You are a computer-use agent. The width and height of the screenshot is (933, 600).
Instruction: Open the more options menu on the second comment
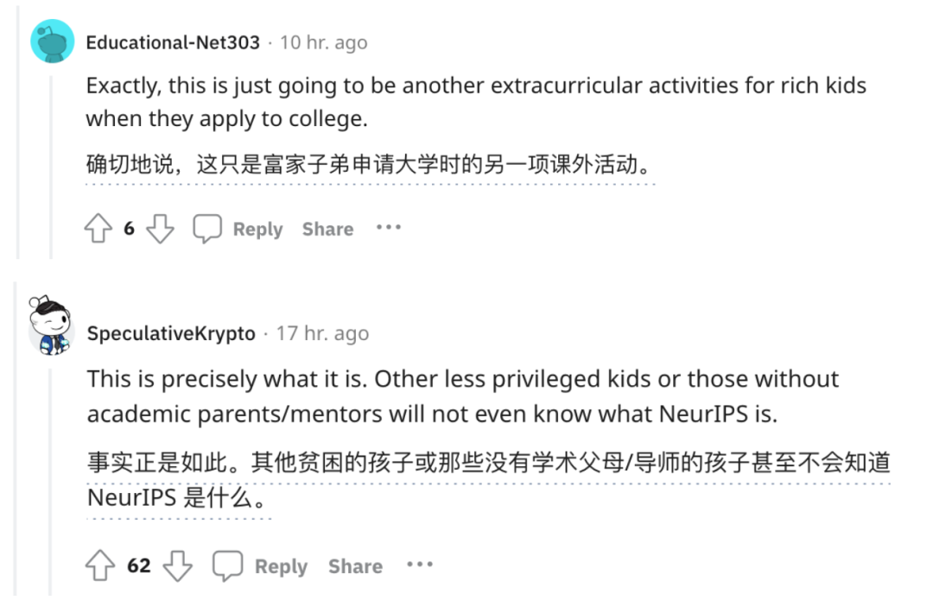click(x=420, y=565)
